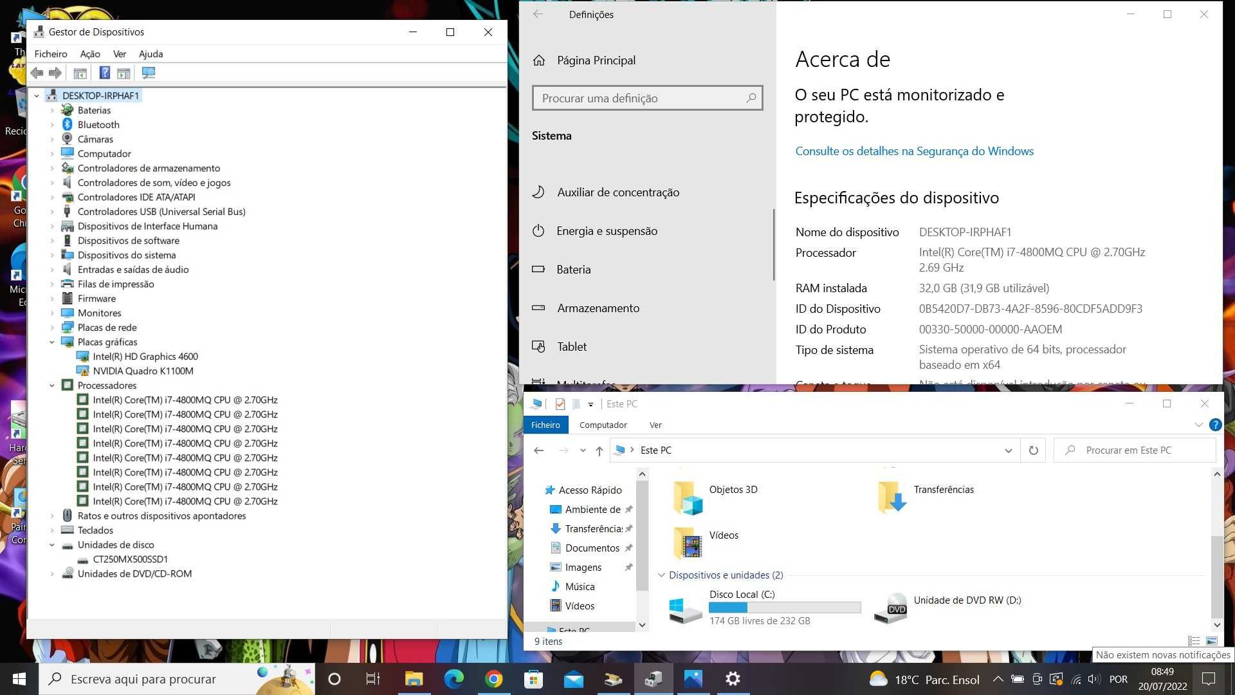Image resolution: width=1235 pixels, height=695 pixels.
Task: Click the Disco Local C: usage bar
Action: (x=785, y=607)
